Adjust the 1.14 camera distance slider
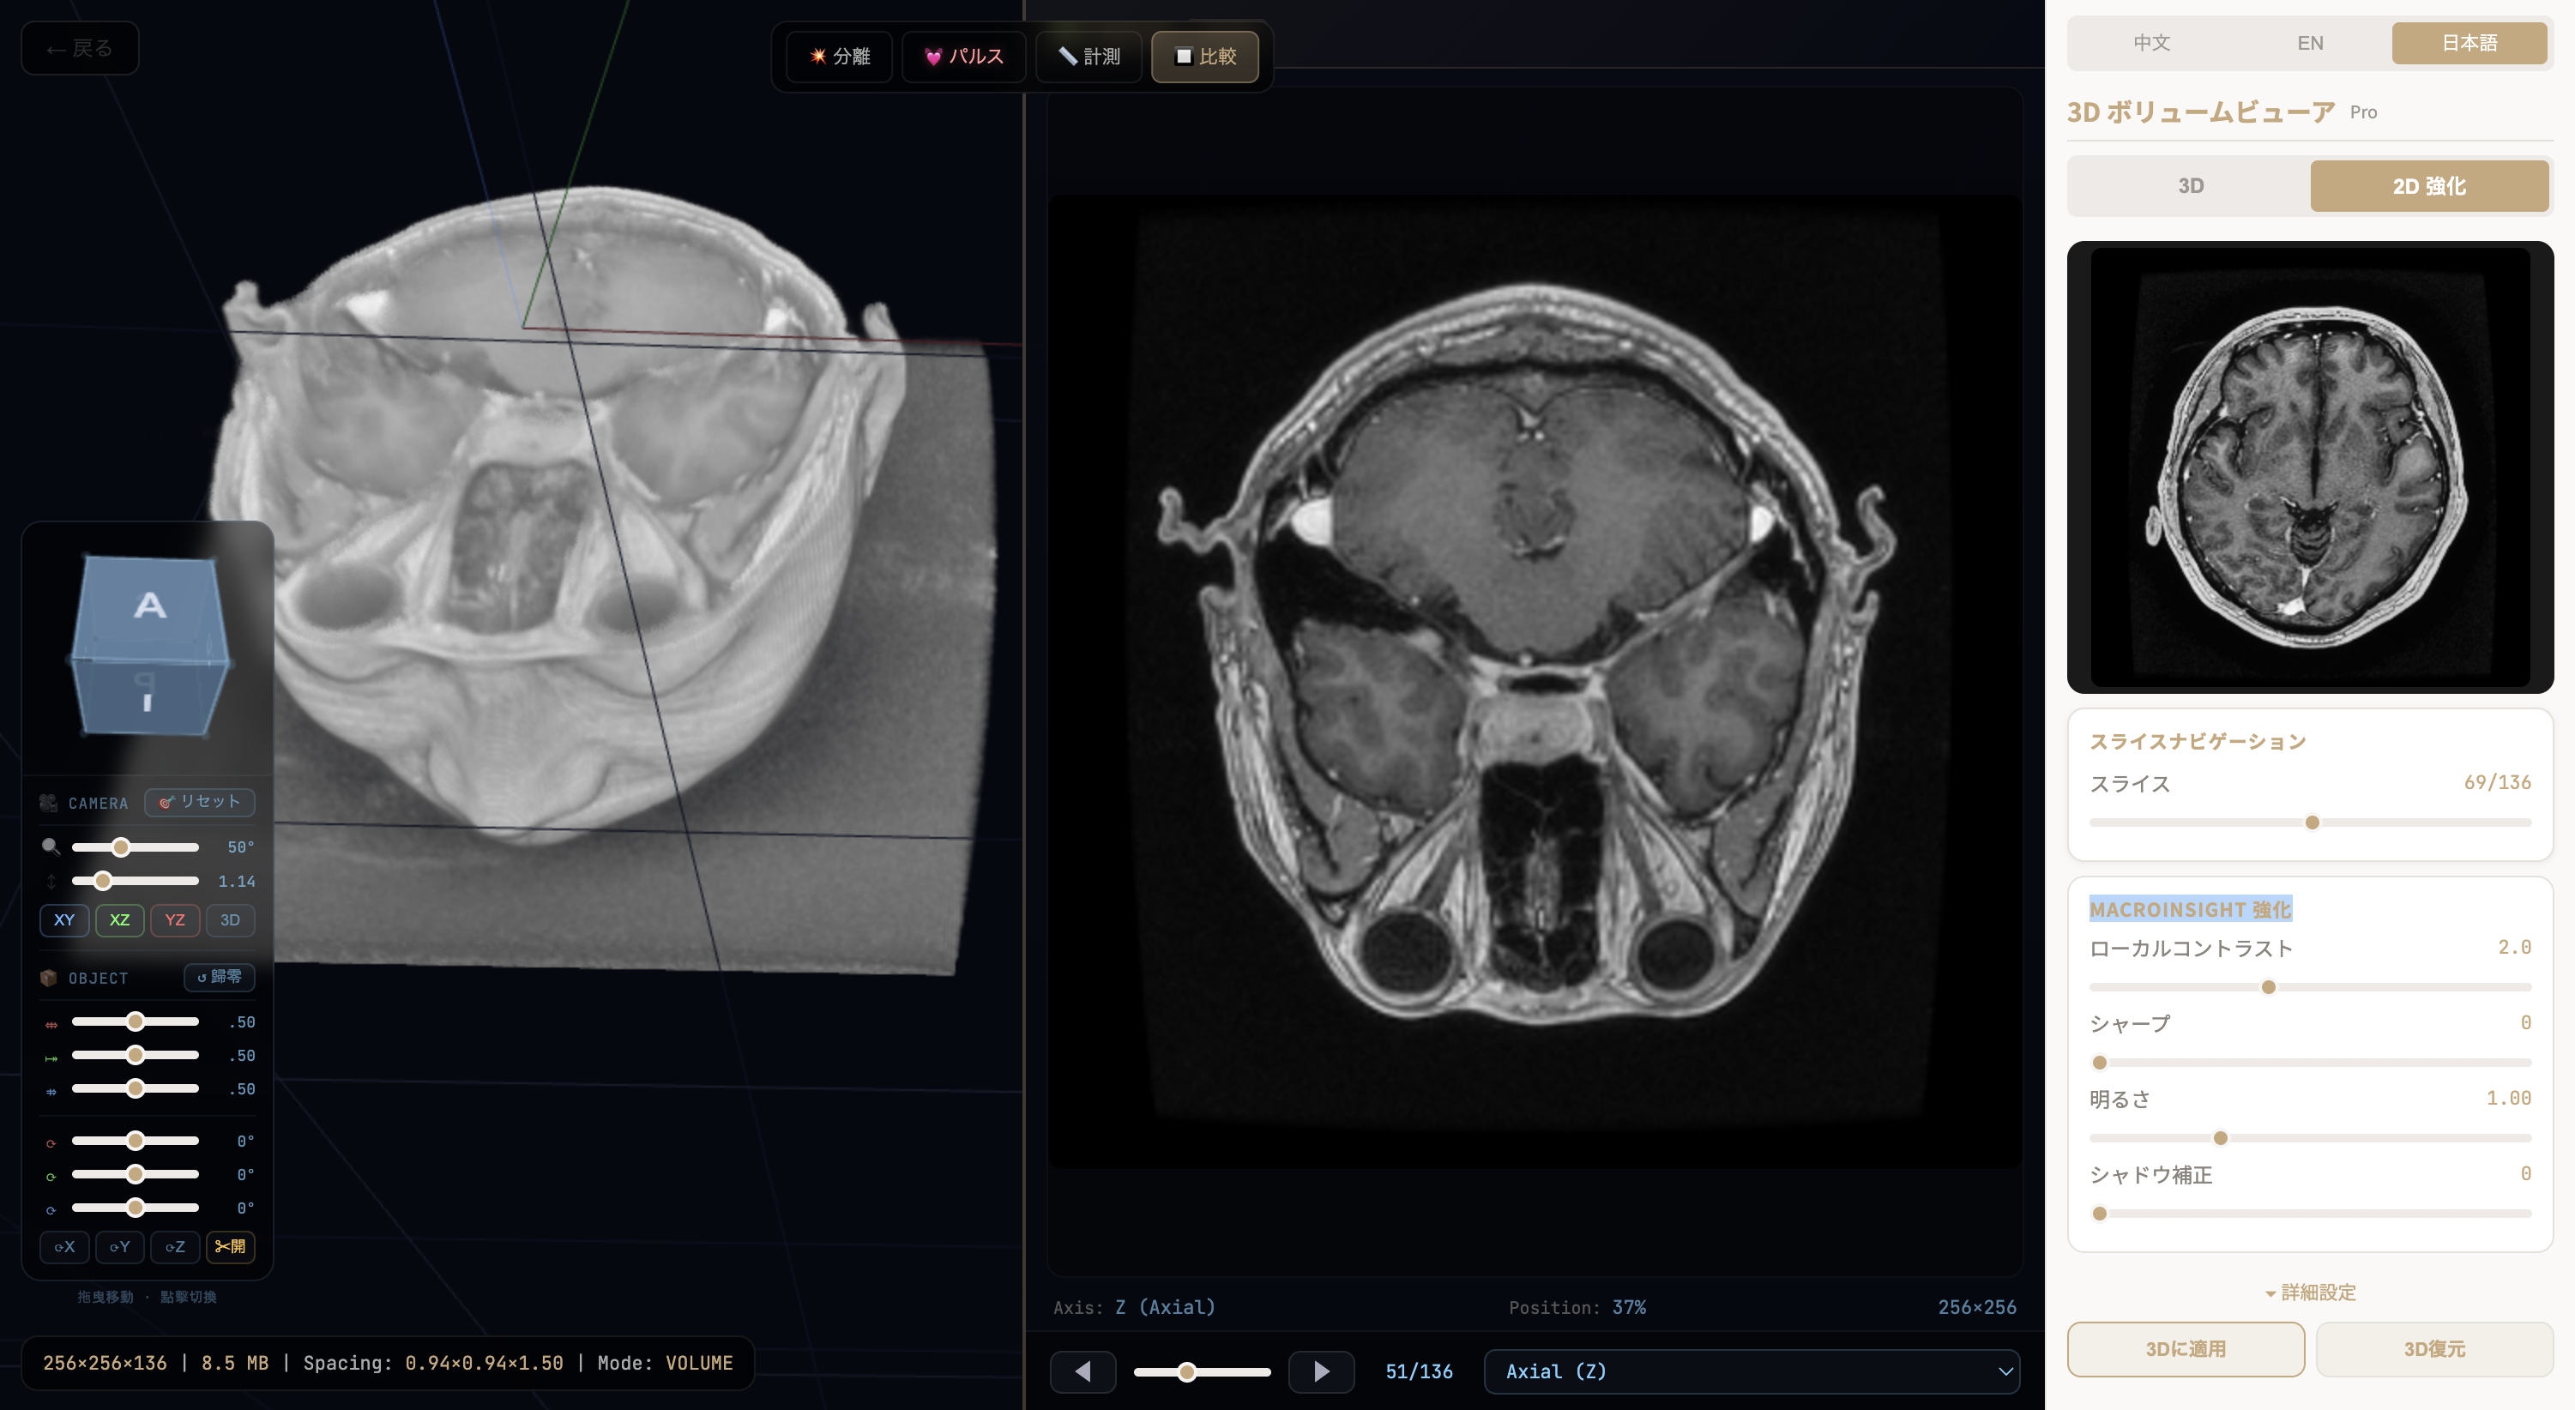This screenshot has height=1410, width=2575. [135, 882]
